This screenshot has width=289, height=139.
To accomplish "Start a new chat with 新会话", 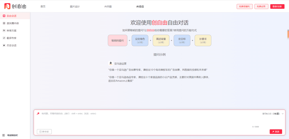I will pyautogui.click(x=44, y=132).
